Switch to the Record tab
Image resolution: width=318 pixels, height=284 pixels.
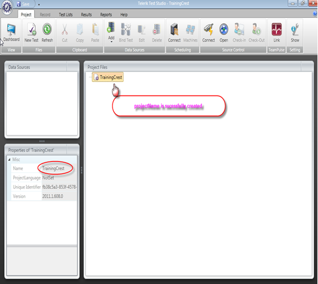[45, 14]
